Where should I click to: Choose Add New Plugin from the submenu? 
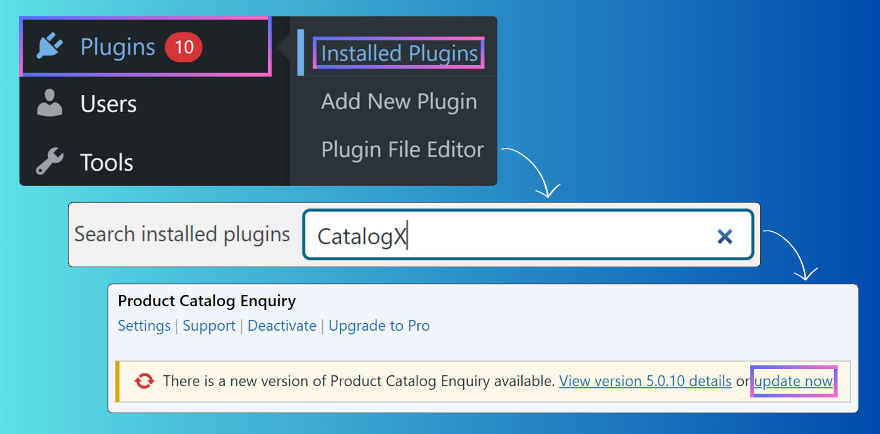tap(399, 101)
